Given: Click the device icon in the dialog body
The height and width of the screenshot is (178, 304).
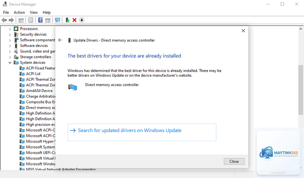Looking at the screenshot, I should tap(73, 87).
